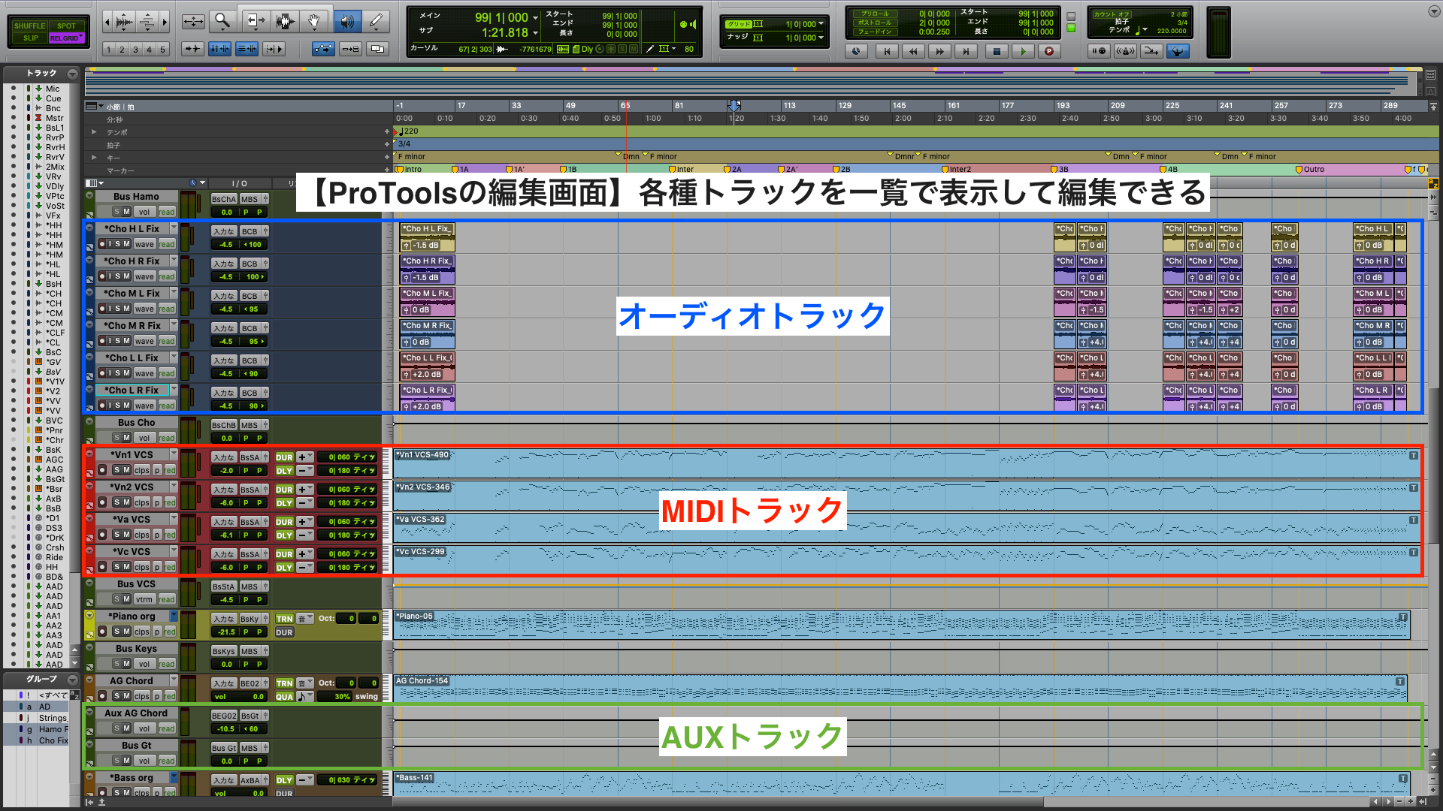Select the Scrubber speaker tool
This screenshot has height=811, width=1443.
pos(346,21)
